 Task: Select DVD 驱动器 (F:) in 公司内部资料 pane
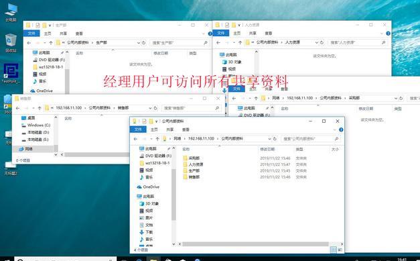pos(155,156)
